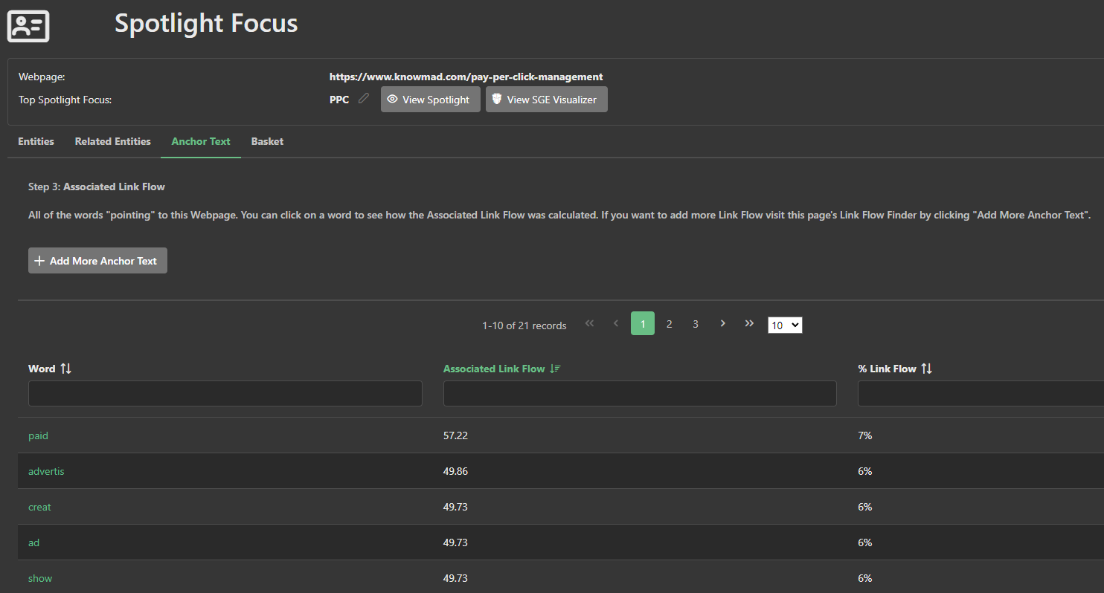Click the View Spotlight button
The image size is (1104, 593).
(x=430, y=100)
